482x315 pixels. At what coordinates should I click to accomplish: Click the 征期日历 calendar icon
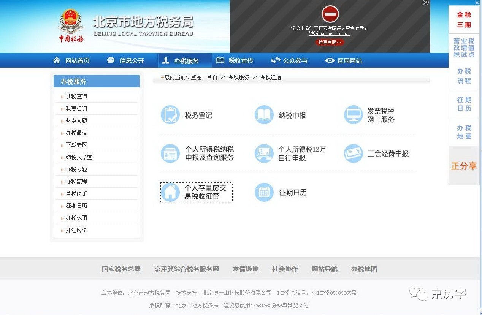coord(264,192)
